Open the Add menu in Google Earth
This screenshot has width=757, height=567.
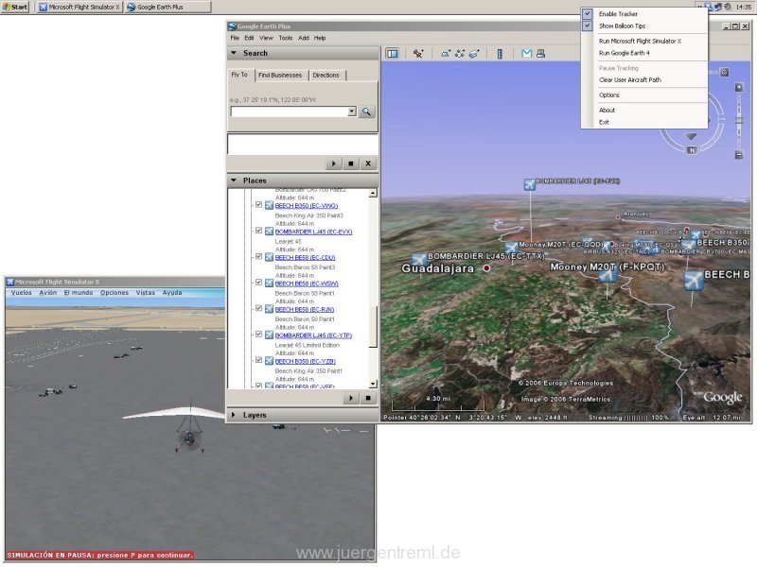pos(304,38)
